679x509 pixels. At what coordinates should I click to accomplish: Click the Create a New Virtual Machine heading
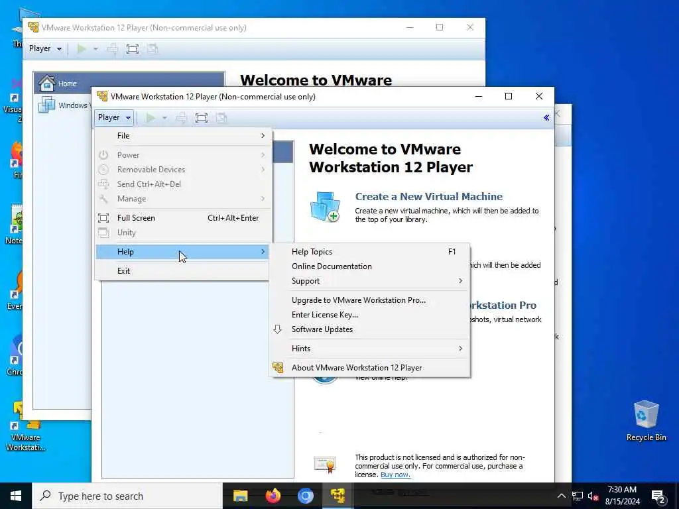click(x=429, y=196)
